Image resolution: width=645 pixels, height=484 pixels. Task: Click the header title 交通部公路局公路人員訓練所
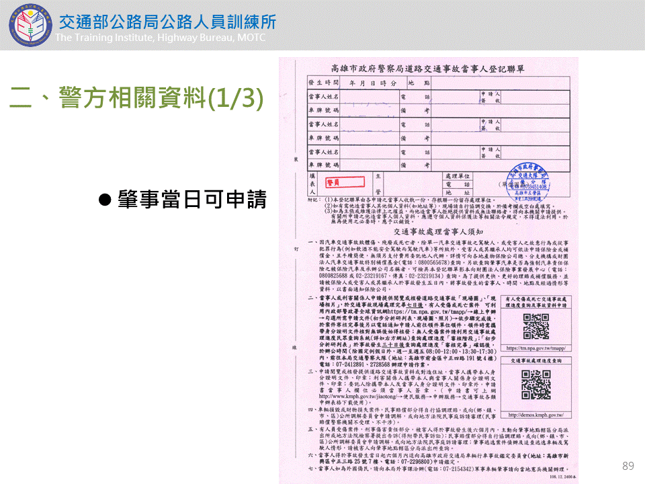[167, 21]
